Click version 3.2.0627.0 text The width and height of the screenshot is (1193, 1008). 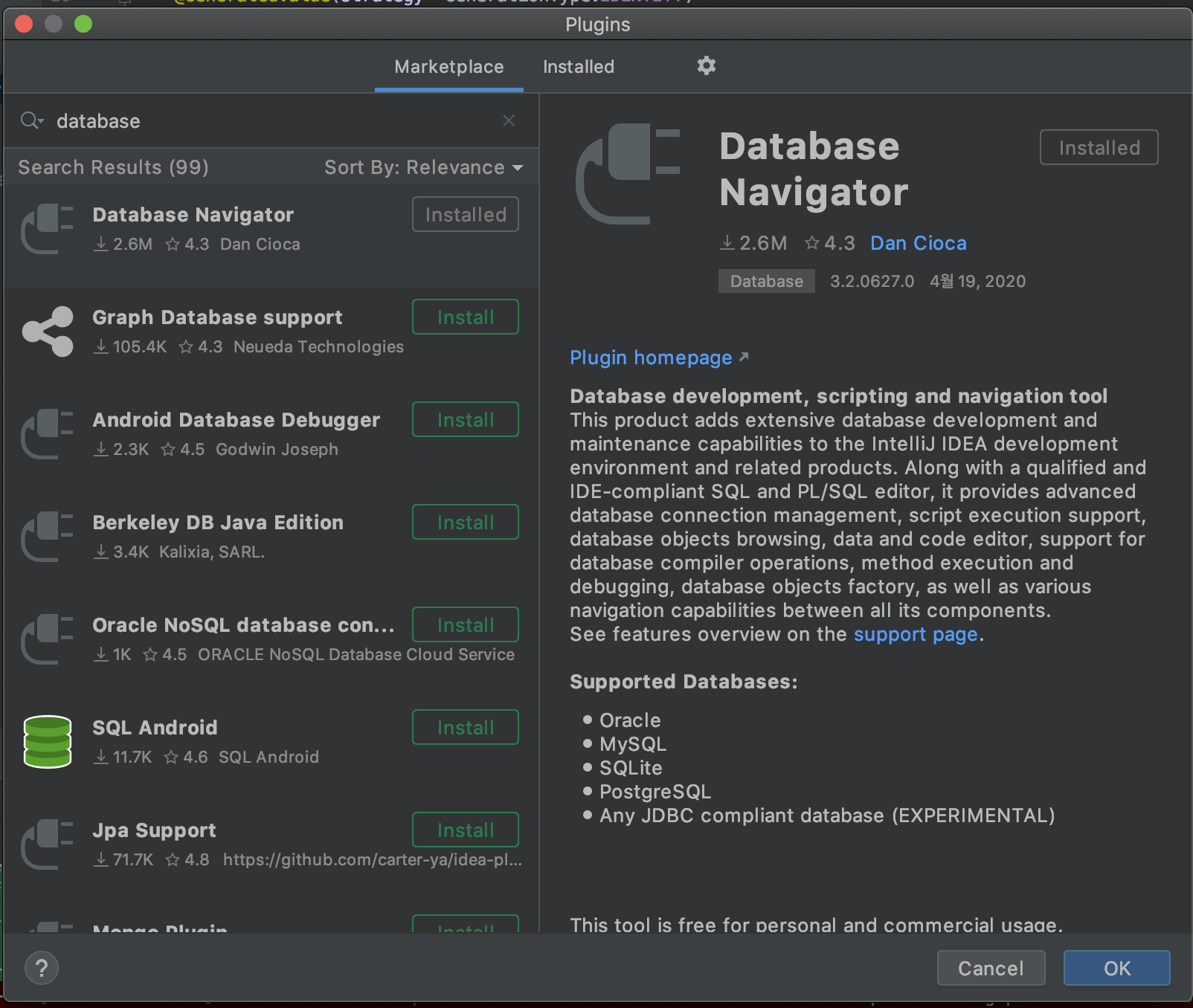click(x=872, y=281)
